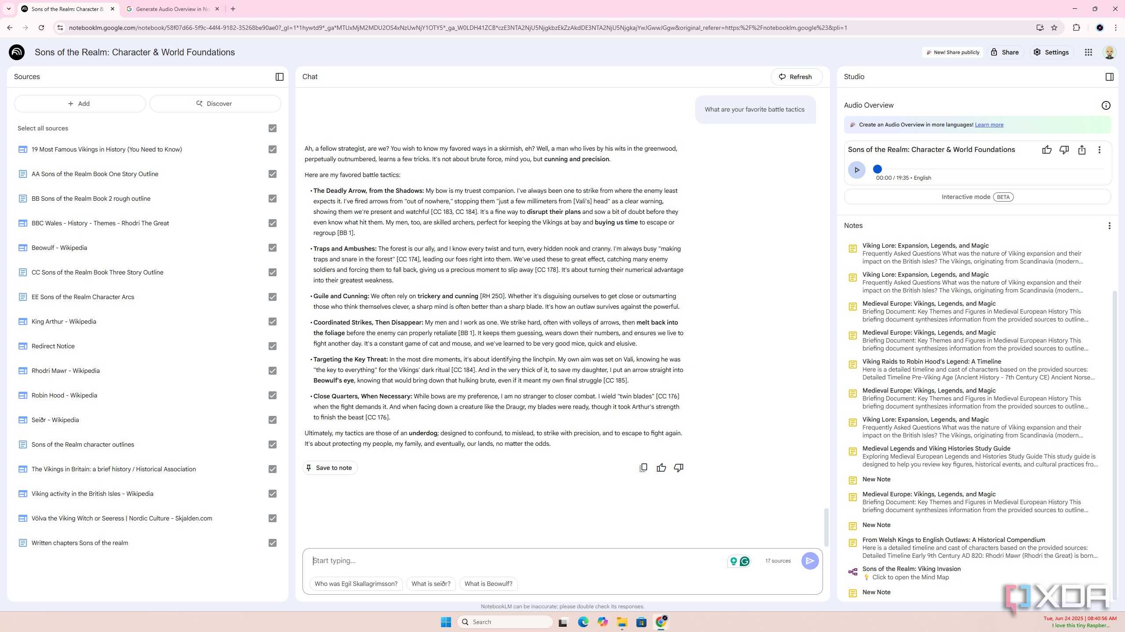The image size is (1125, 632).
Task: Bookmark this page with star icon
Action: [x=1054, y=28]
